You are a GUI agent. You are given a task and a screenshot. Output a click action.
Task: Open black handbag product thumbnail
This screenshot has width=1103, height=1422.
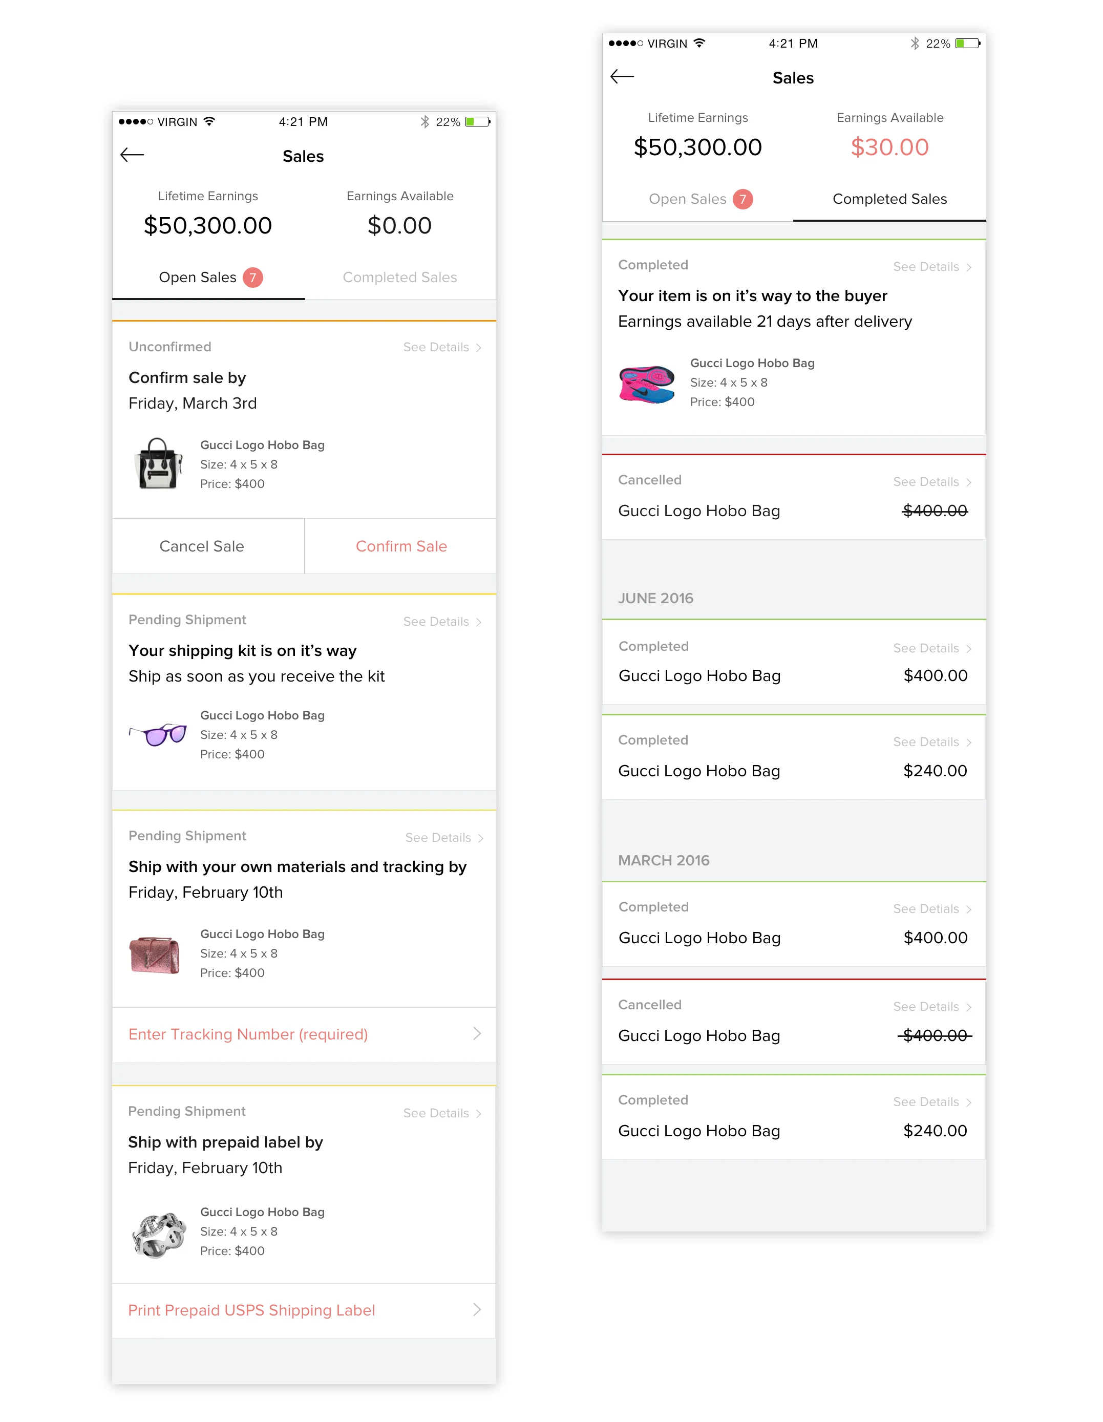coord(158,463)
